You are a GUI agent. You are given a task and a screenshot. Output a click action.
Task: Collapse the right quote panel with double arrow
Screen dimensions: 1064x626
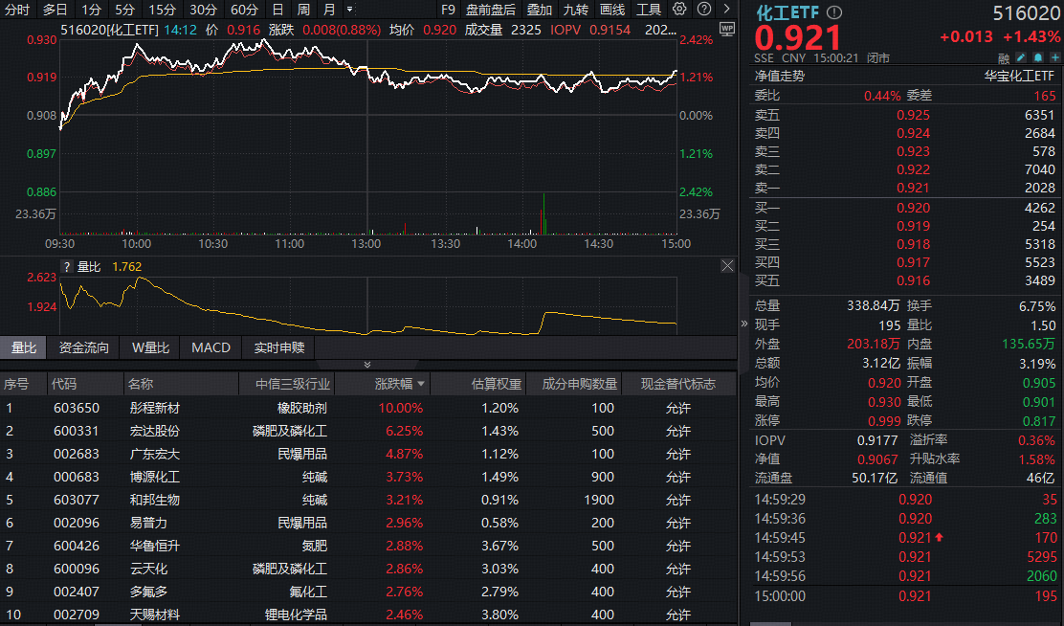coord(744,324)
